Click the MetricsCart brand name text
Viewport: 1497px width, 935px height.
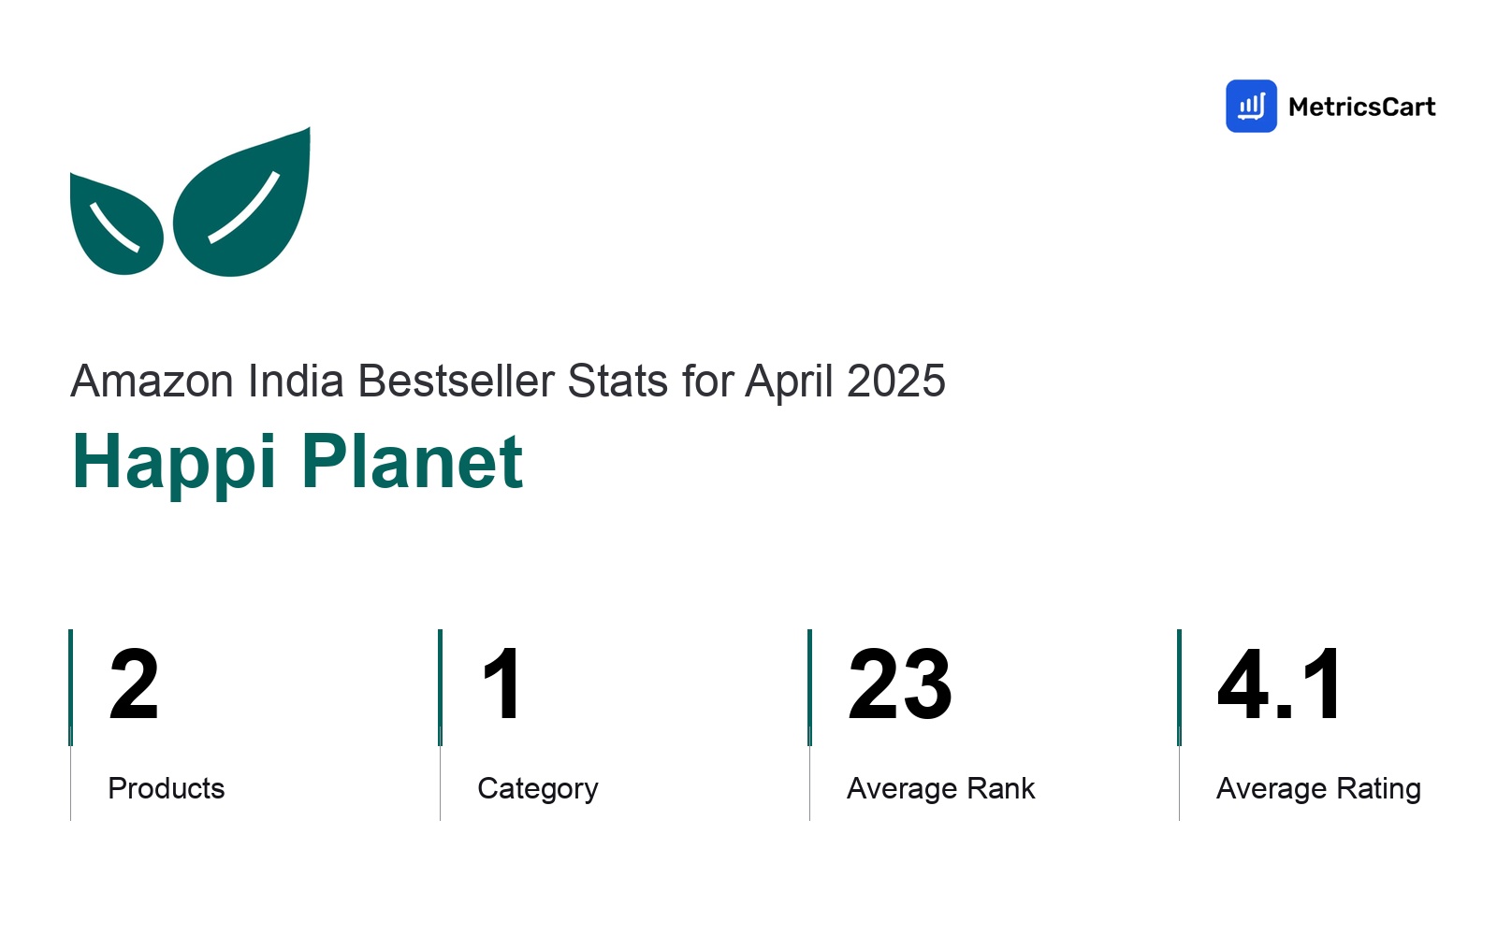click(1361, 107)
